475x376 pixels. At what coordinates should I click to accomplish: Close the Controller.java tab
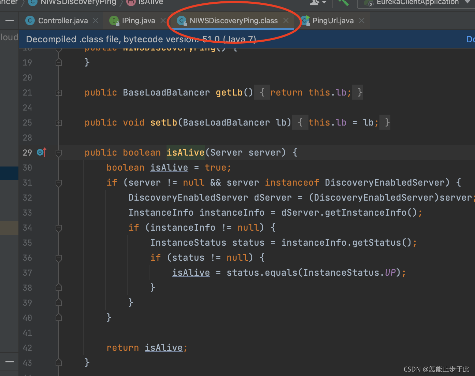96,21
